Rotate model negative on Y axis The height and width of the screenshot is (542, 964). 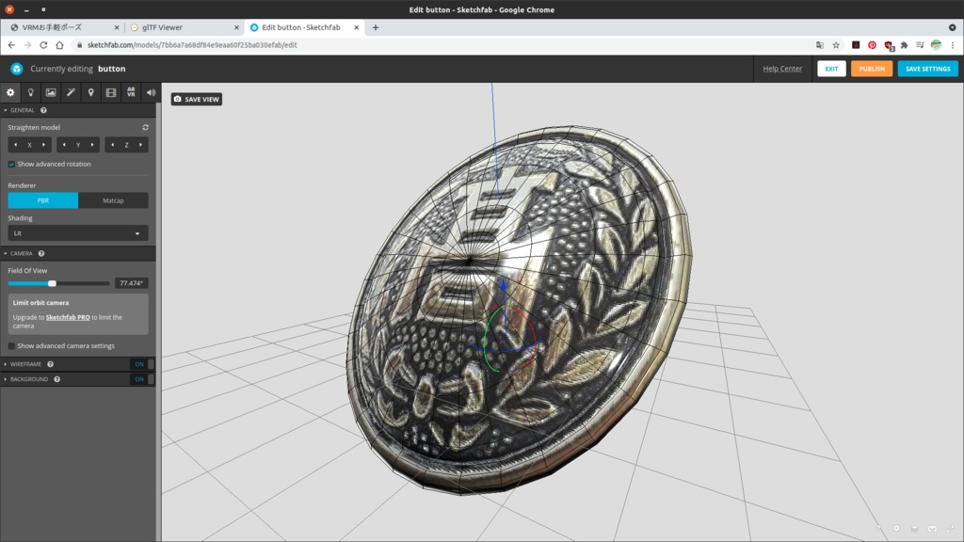pyautogui.click(x=64, y=145)
